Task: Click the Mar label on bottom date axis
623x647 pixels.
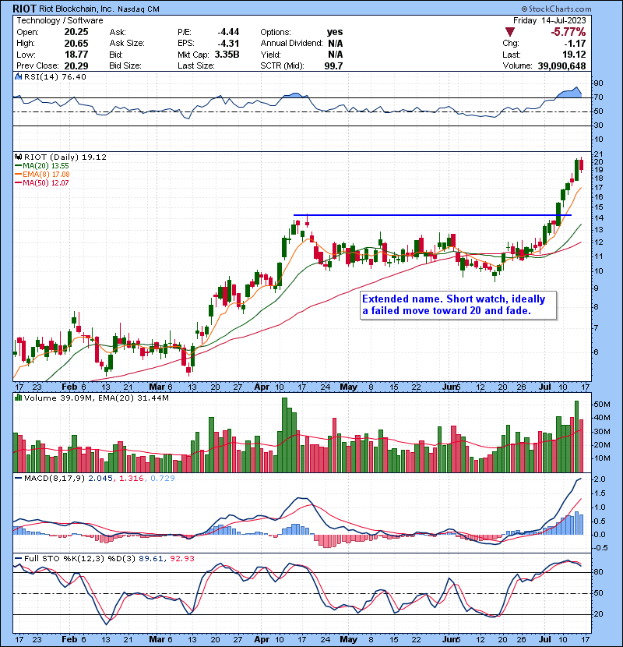Action: [x=157, y=639]
